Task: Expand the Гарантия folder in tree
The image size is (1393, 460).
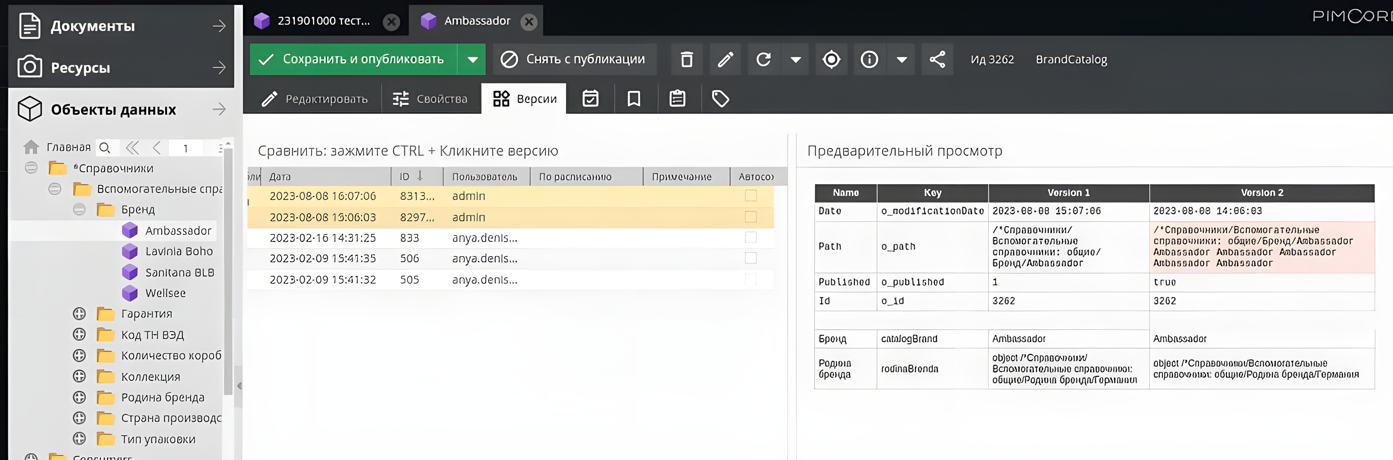Action: tap(80, 314)
